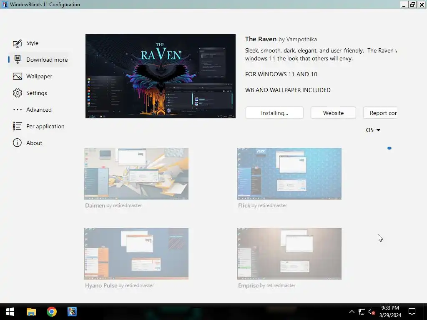Click The Raven large preview image
Image resolution: width=427 pixels, height=320 pixels.
click(161, 76)
